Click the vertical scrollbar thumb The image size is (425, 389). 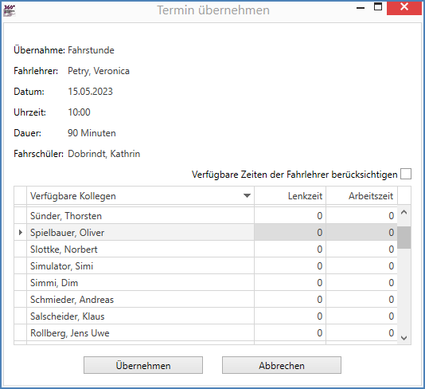(x=404, y=238)
